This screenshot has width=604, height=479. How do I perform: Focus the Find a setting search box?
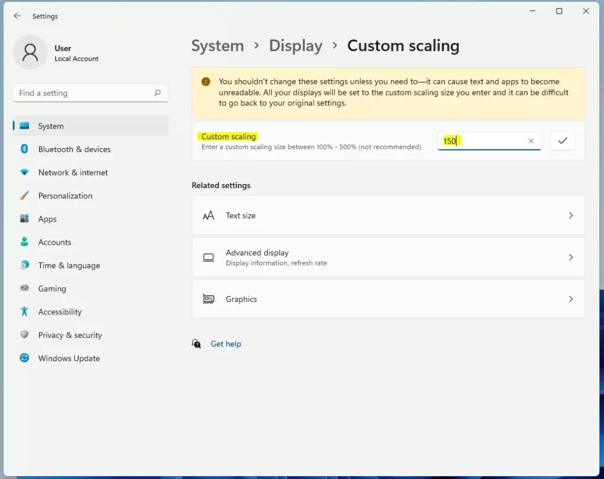90,93
